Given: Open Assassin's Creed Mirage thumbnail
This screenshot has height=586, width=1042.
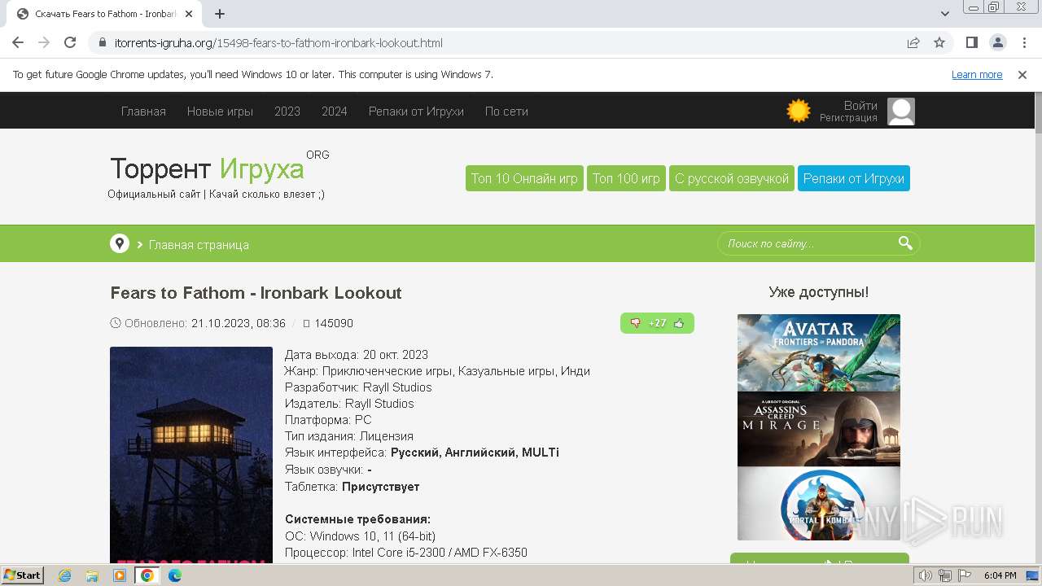Looking at the screenshot, I should (819, 429).
